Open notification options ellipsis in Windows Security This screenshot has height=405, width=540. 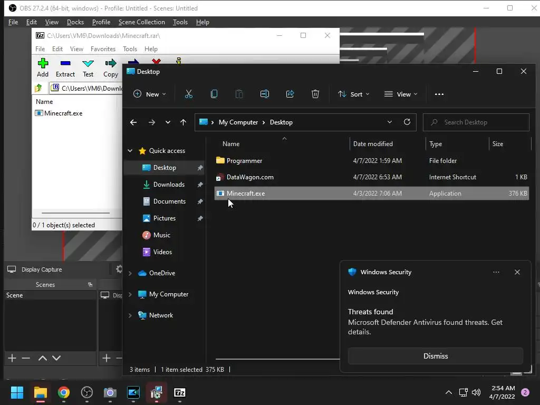pyautogui.click(x=496, y=272)
